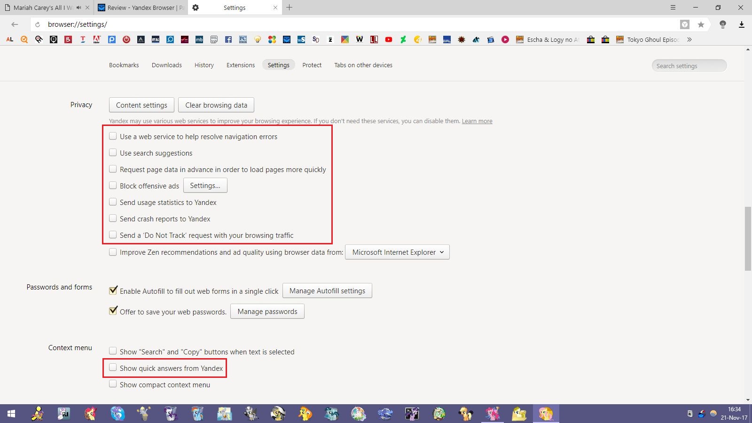The width and height of the screenshot is (752, 423).
Task: Open a new tab with the plus button
Action: point(290,8)
